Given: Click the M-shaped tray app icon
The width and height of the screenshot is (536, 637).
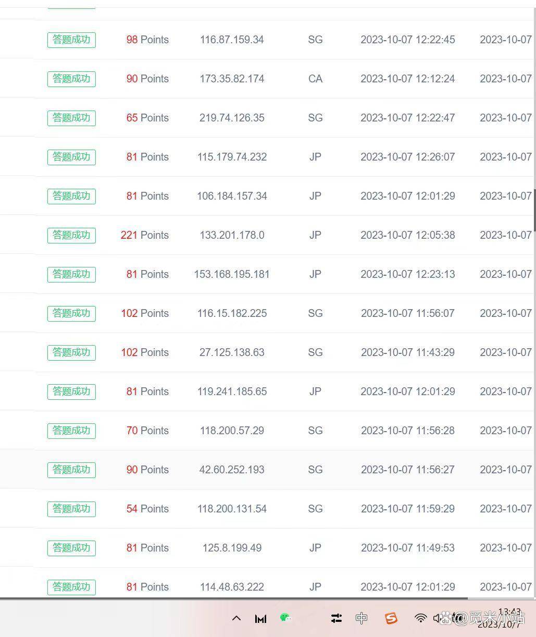Looking at the screenshot, I should pos(260,618).
